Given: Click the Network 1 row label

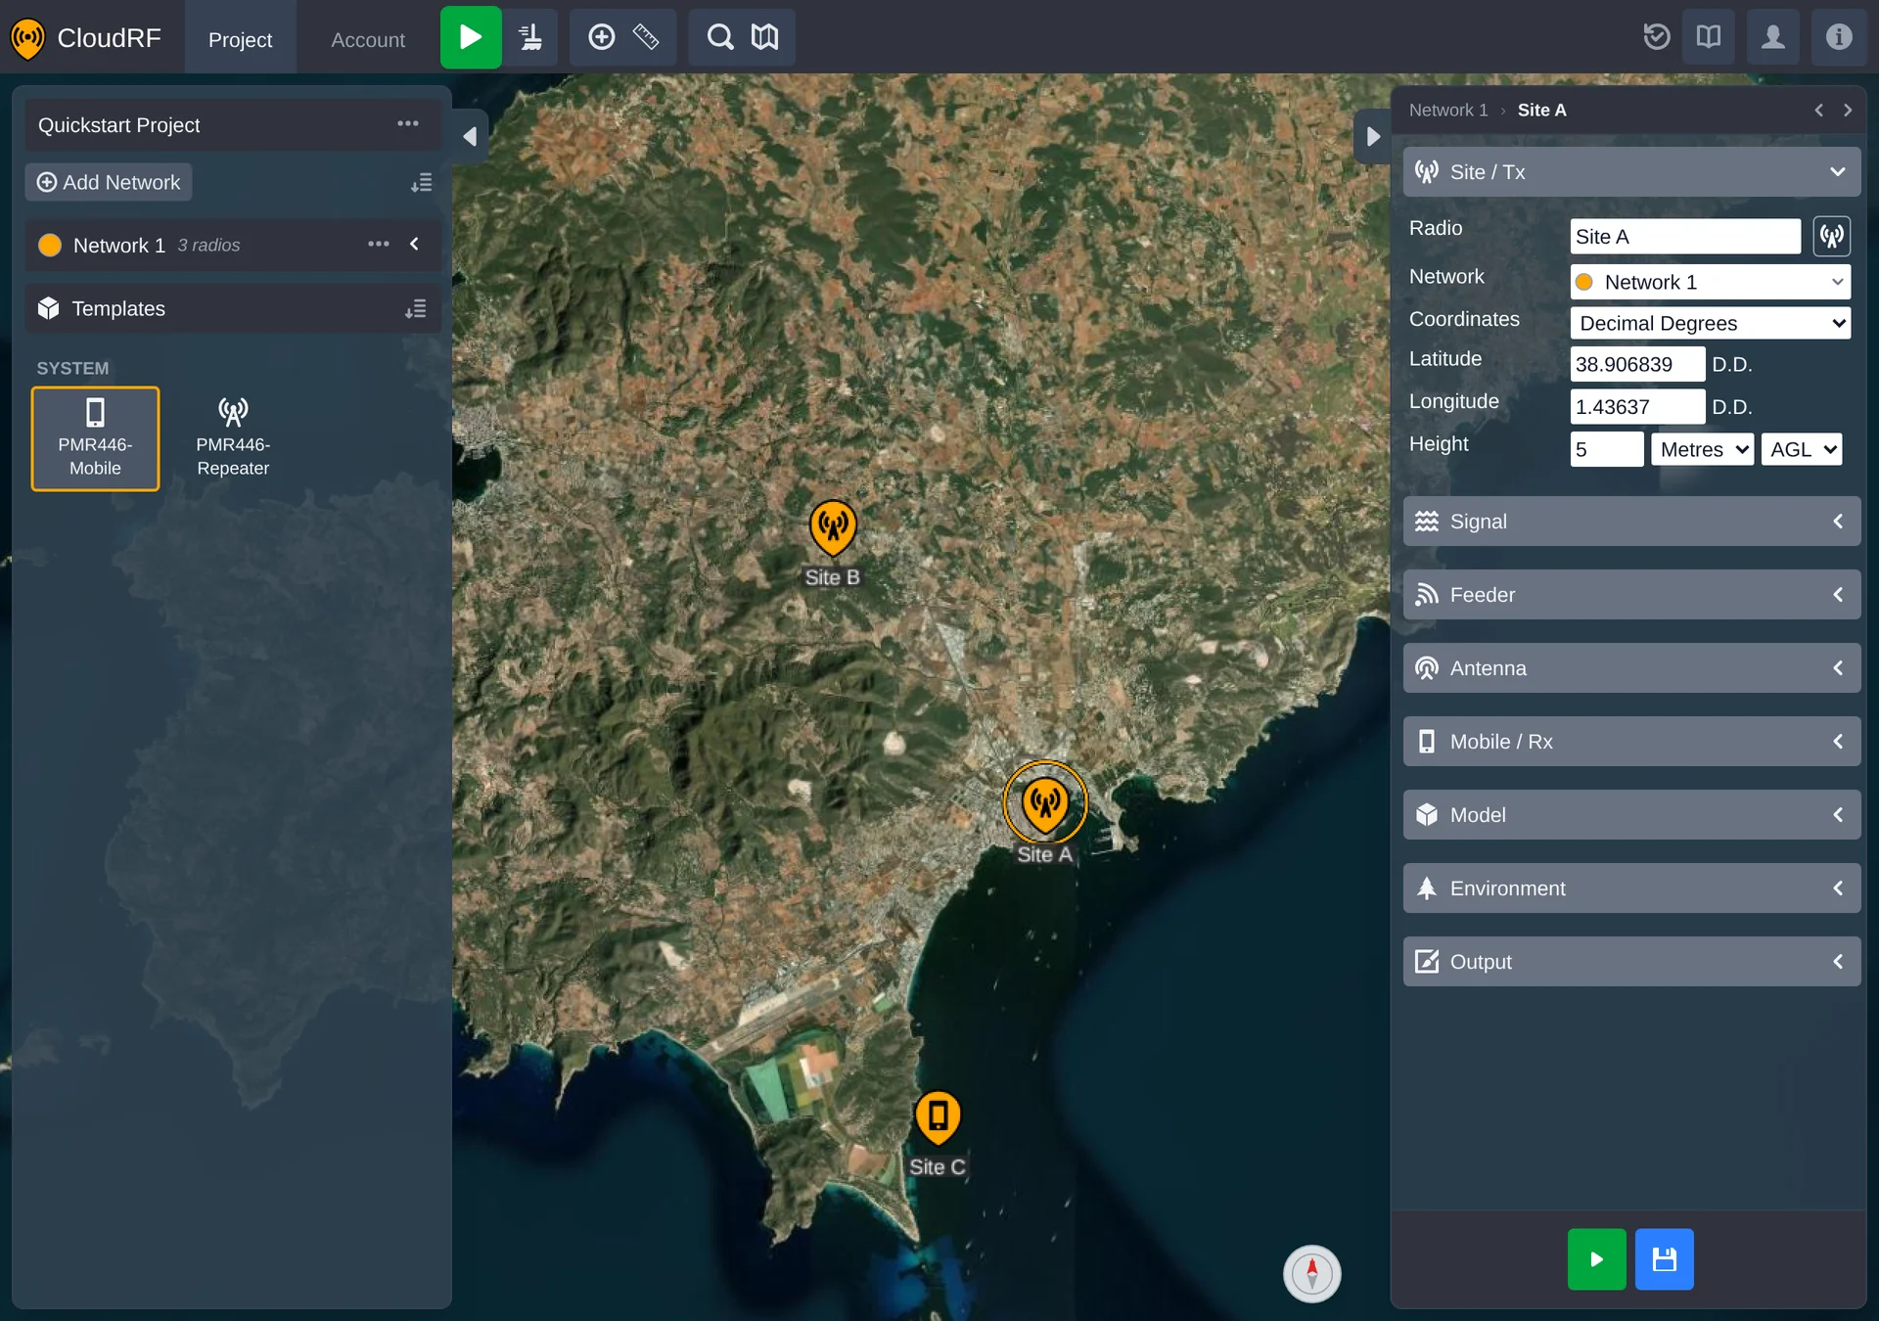Looking at the screenshot, I should 119,245.
